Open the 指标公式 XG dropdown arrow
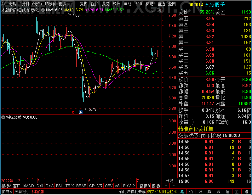Screen dimensions: 252x195 tap(3, 117)
